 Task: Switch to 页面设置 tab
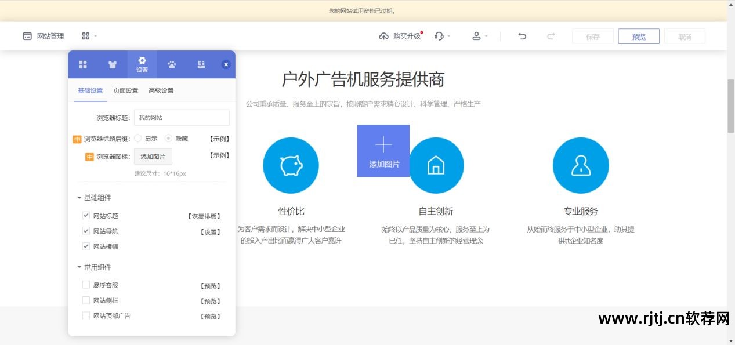[126, 90]
